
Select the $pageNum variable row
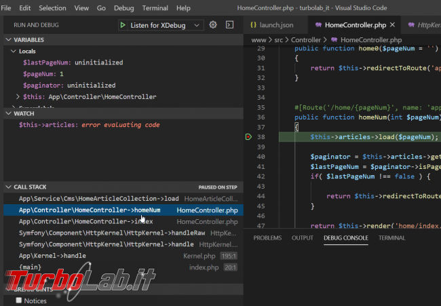point(123,74)
